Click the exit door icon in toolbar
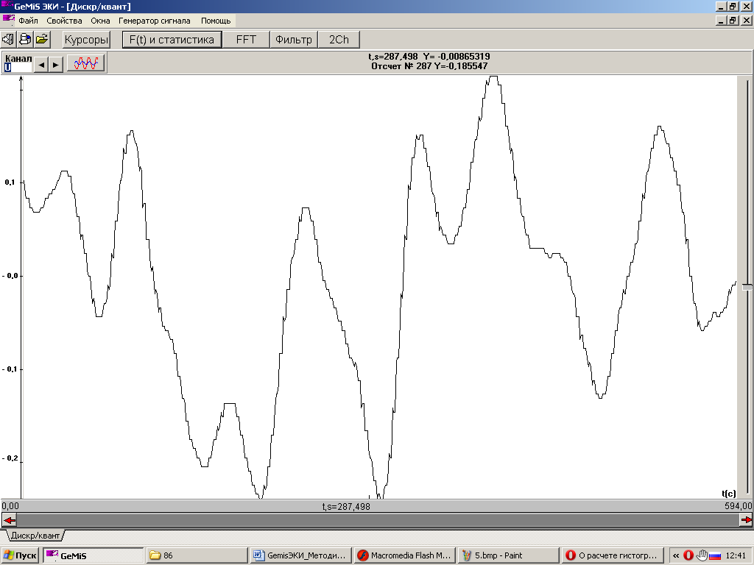The image size is (754, 565). [8, 40]
